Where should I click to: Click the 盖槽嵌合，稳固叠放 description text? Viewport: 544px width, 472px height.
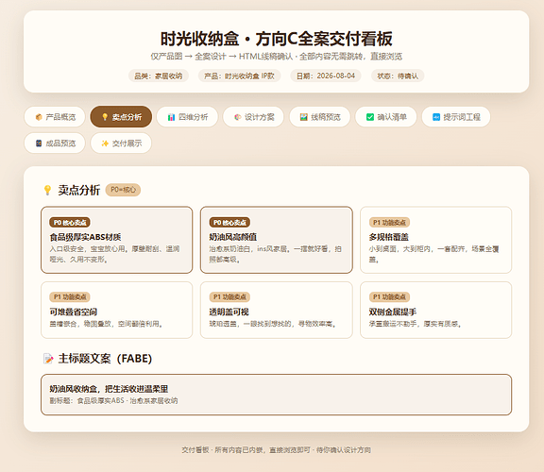click(106, 324)
